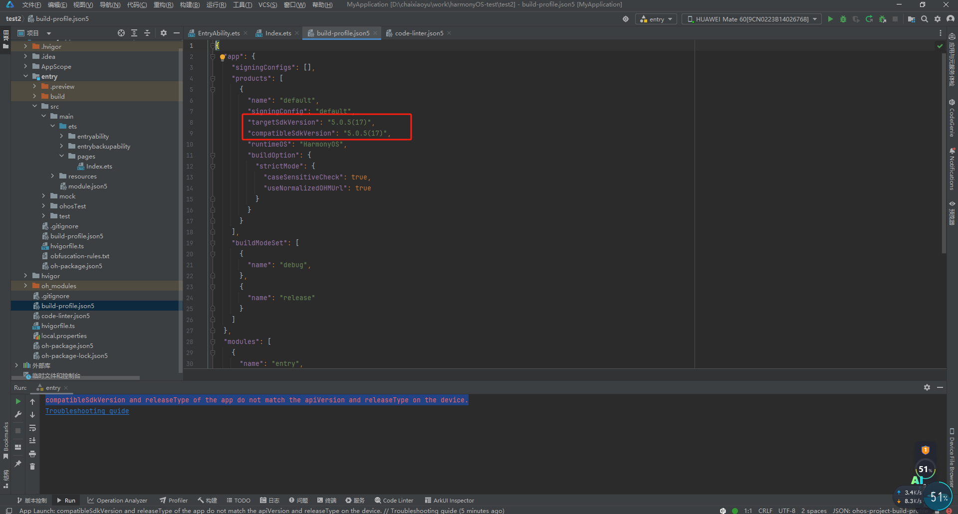Open IDE search everywhere

click(x=925, y=19)
